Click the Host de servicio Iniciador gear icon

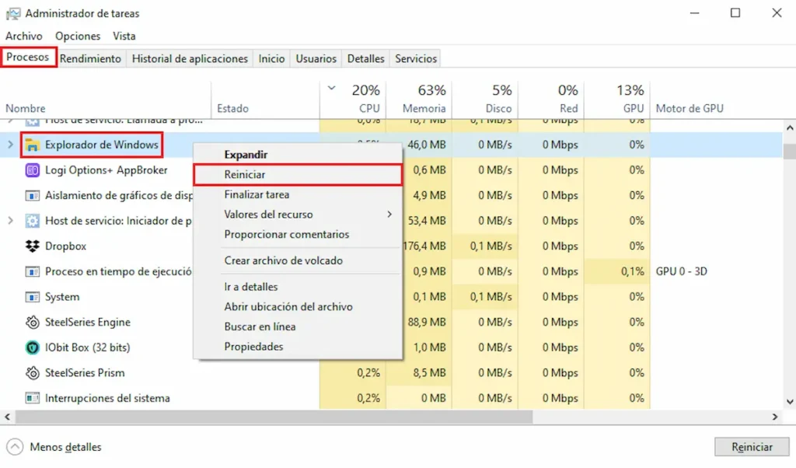click(x=33, y=221)
